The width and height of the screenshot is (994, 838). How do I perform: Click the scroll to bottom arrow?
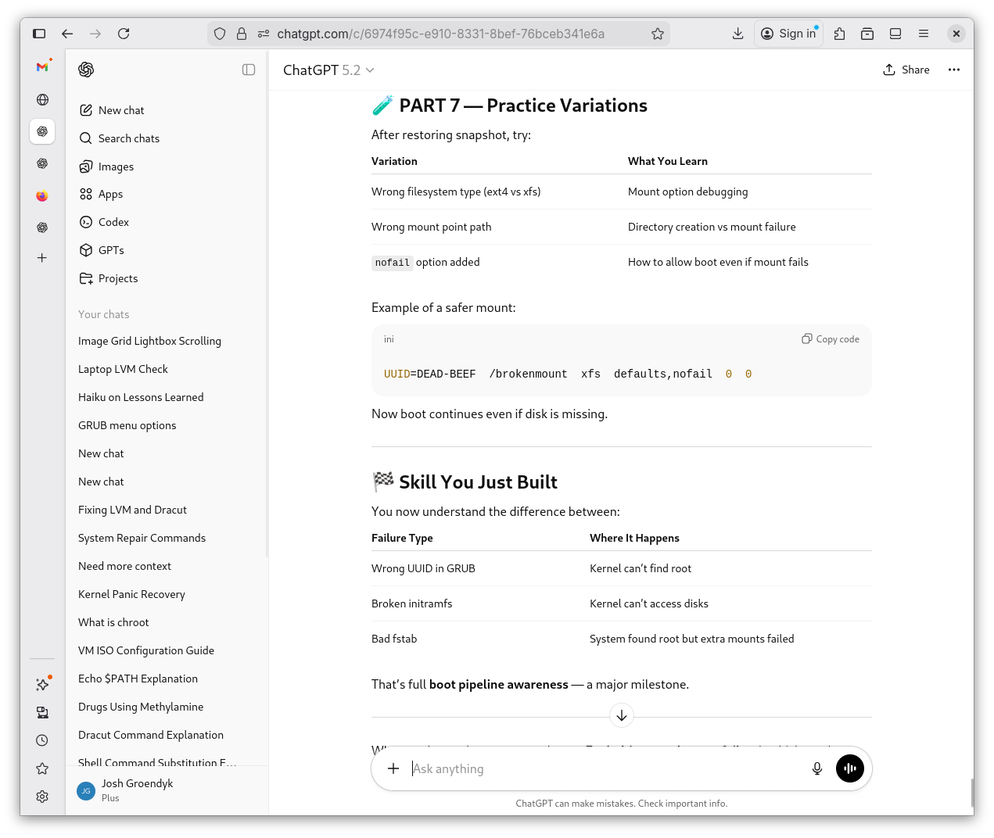pyautogui.click(x=621, y=715)
